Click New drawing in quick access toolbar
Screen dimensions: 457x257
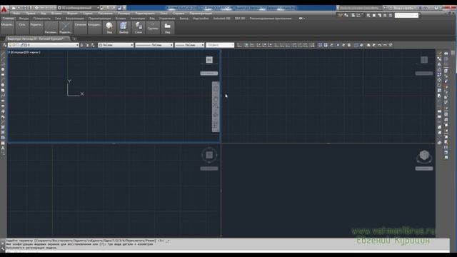pos(14,8)
